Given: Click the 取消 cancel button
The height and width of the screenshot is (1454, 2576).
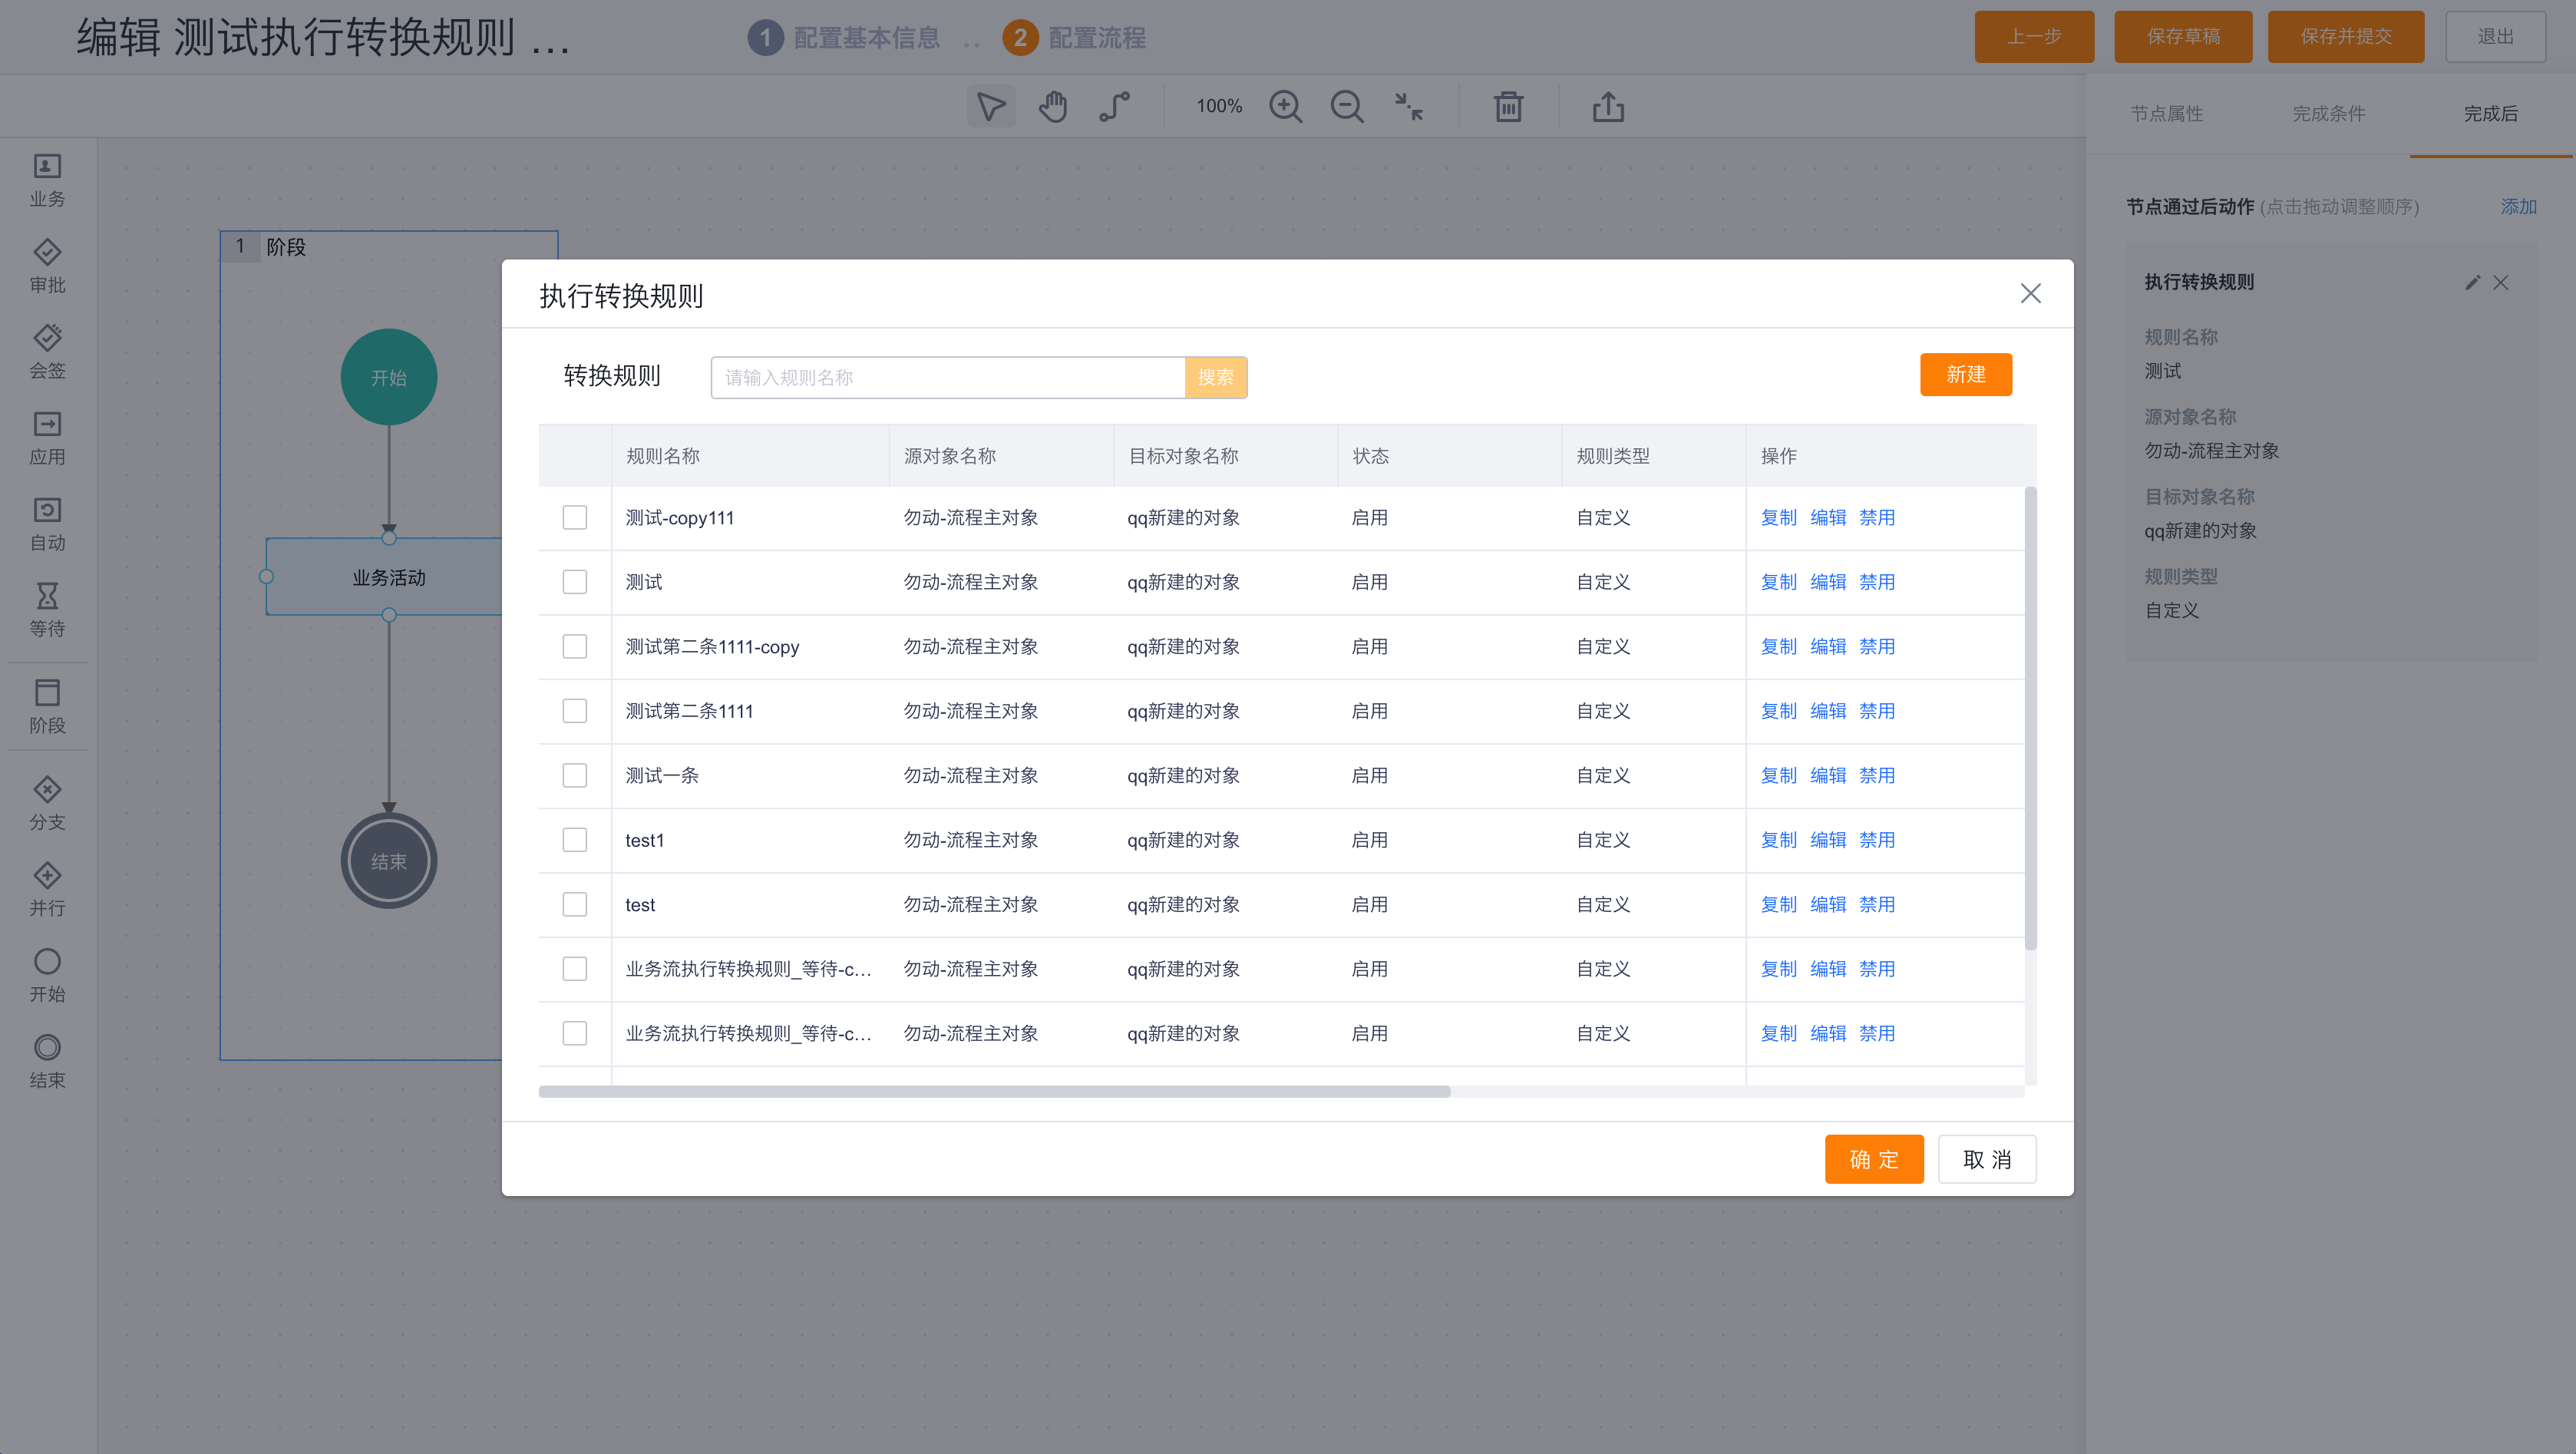Looking at the screenshot, I should click(x=1986, y=1159).
